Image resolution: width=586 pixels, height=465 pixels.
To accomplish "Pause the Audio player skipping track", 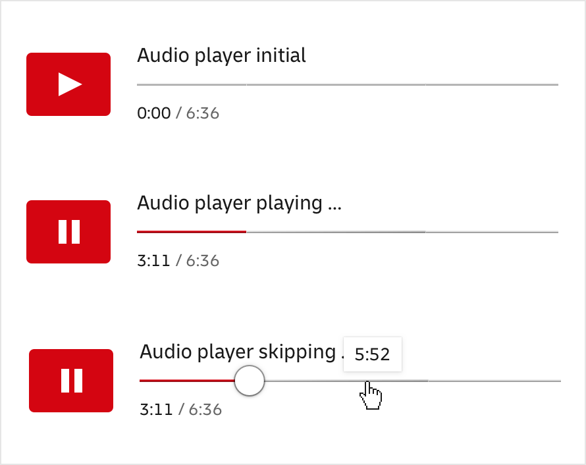I will 71,381.
